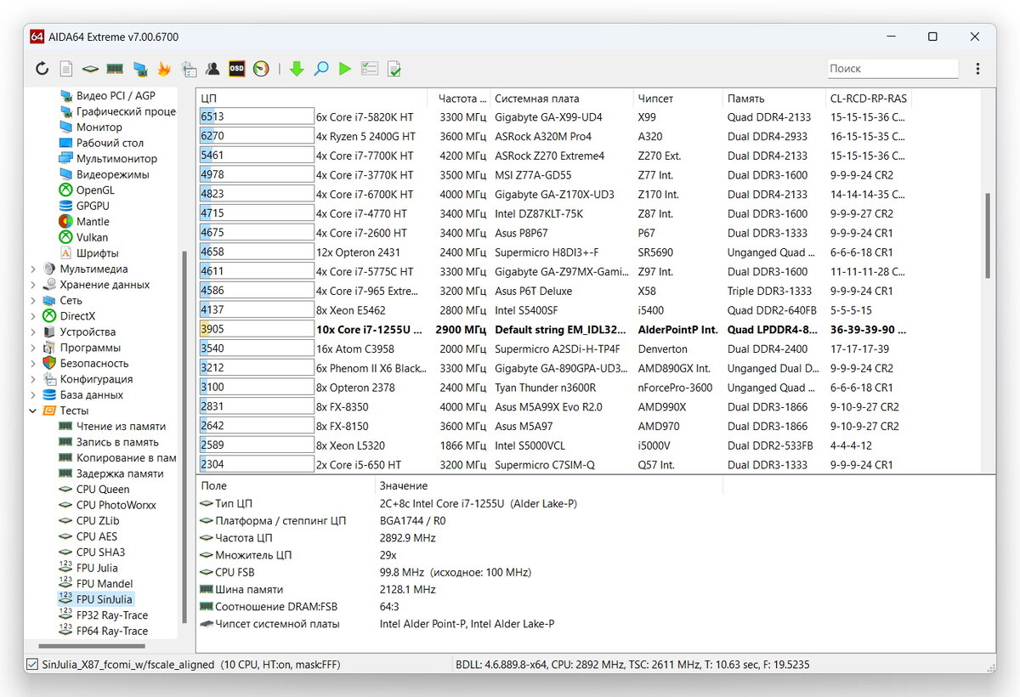Click the gauge sensor toolbar icon
Viewport: 1020px width, 697px height.
261,69
